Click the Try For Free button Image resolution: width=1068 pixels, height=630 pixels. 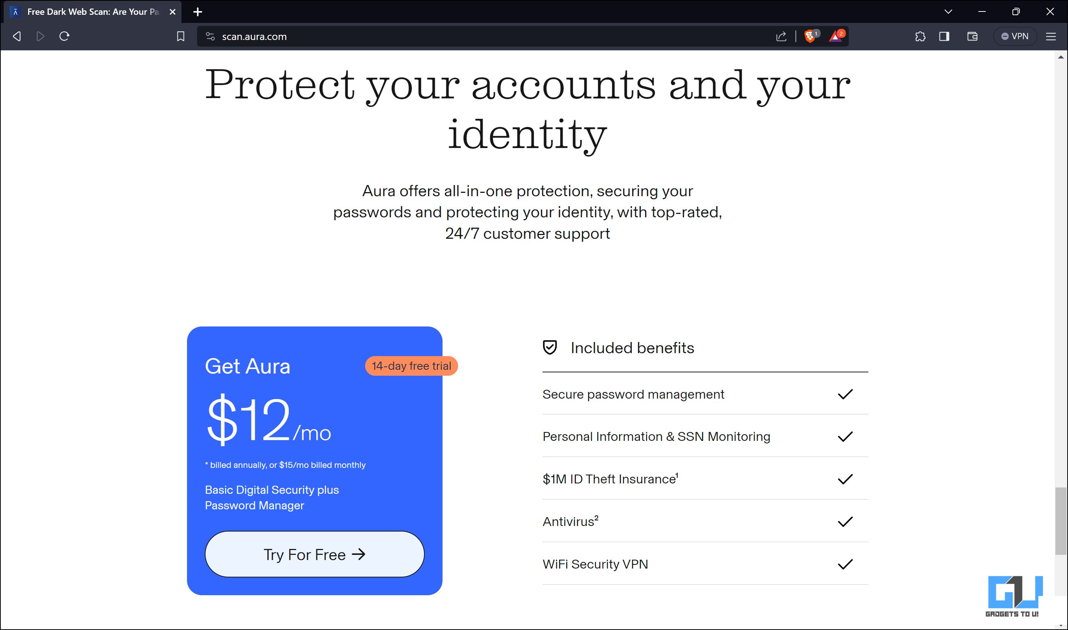click(x=314, y=554)
